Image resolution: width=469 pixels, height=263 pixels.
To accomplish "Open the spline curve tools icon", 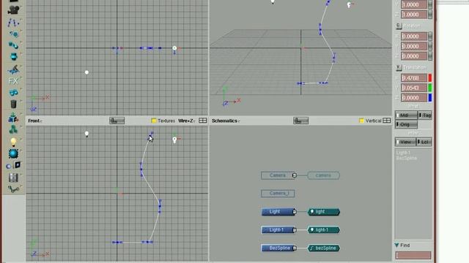I will [x=13, y=23].
